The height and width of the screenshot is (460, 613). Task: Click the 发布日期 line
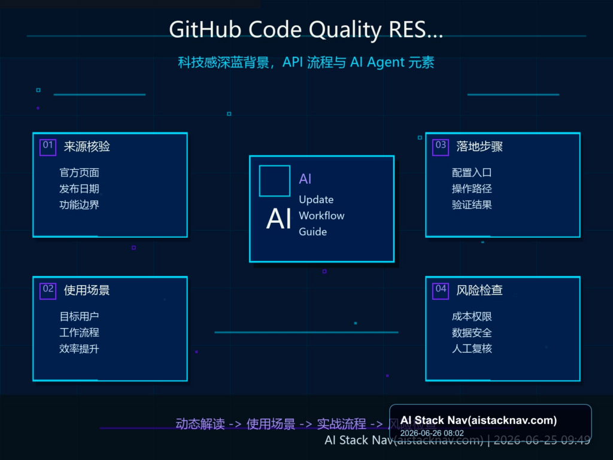click(80, 189)
